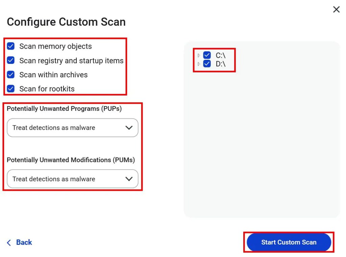Close the Configure Custom Scan dialog
346x257 pixels.
tap(336, 9)
